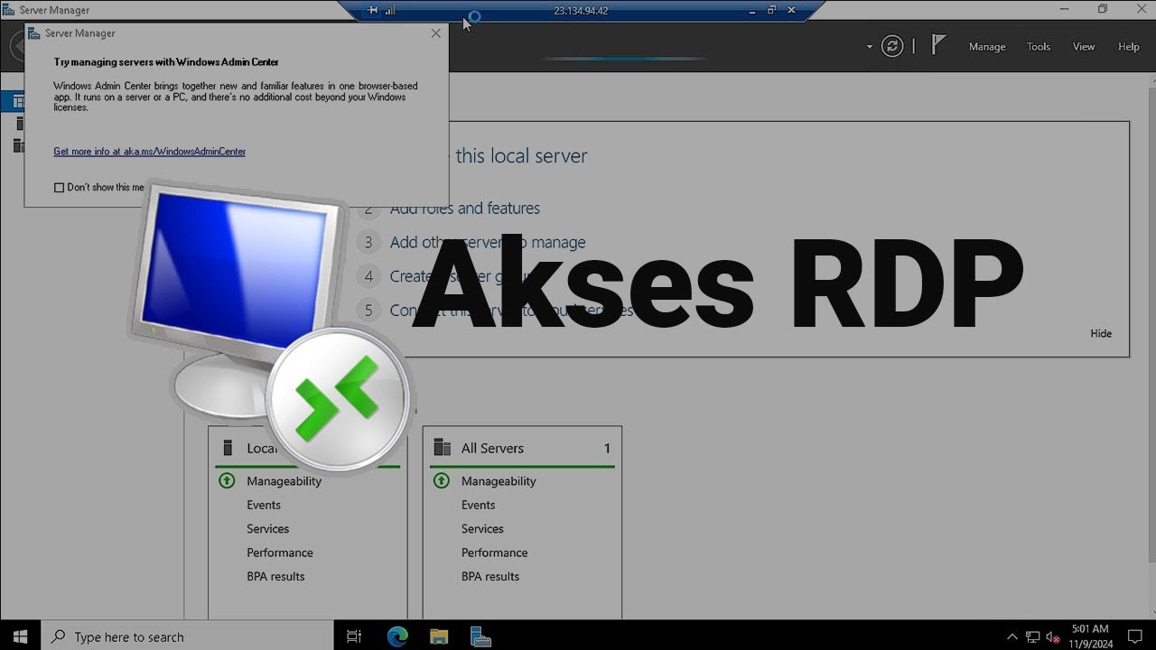Click Add roles and features
The width and height of the screenshot is (1156, 650).
[x=465, y=209]
